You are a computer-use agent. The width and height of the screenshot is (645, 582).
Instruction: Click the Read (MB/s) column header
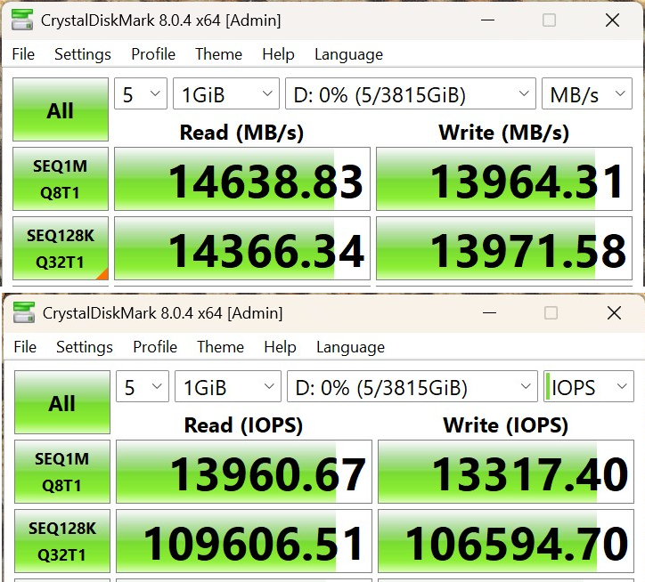(x=242, y=133)
